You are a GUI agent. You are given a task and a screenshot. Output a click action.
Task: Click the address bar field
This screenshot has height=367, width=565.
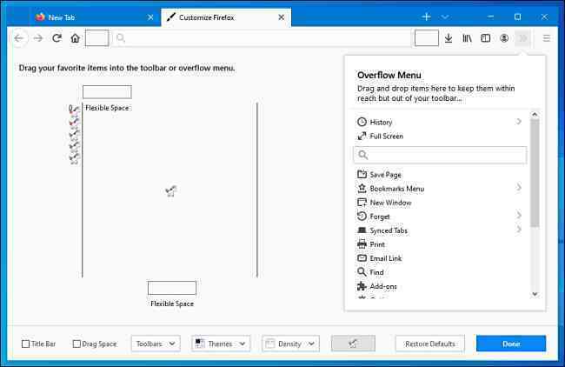click(262, 38)
